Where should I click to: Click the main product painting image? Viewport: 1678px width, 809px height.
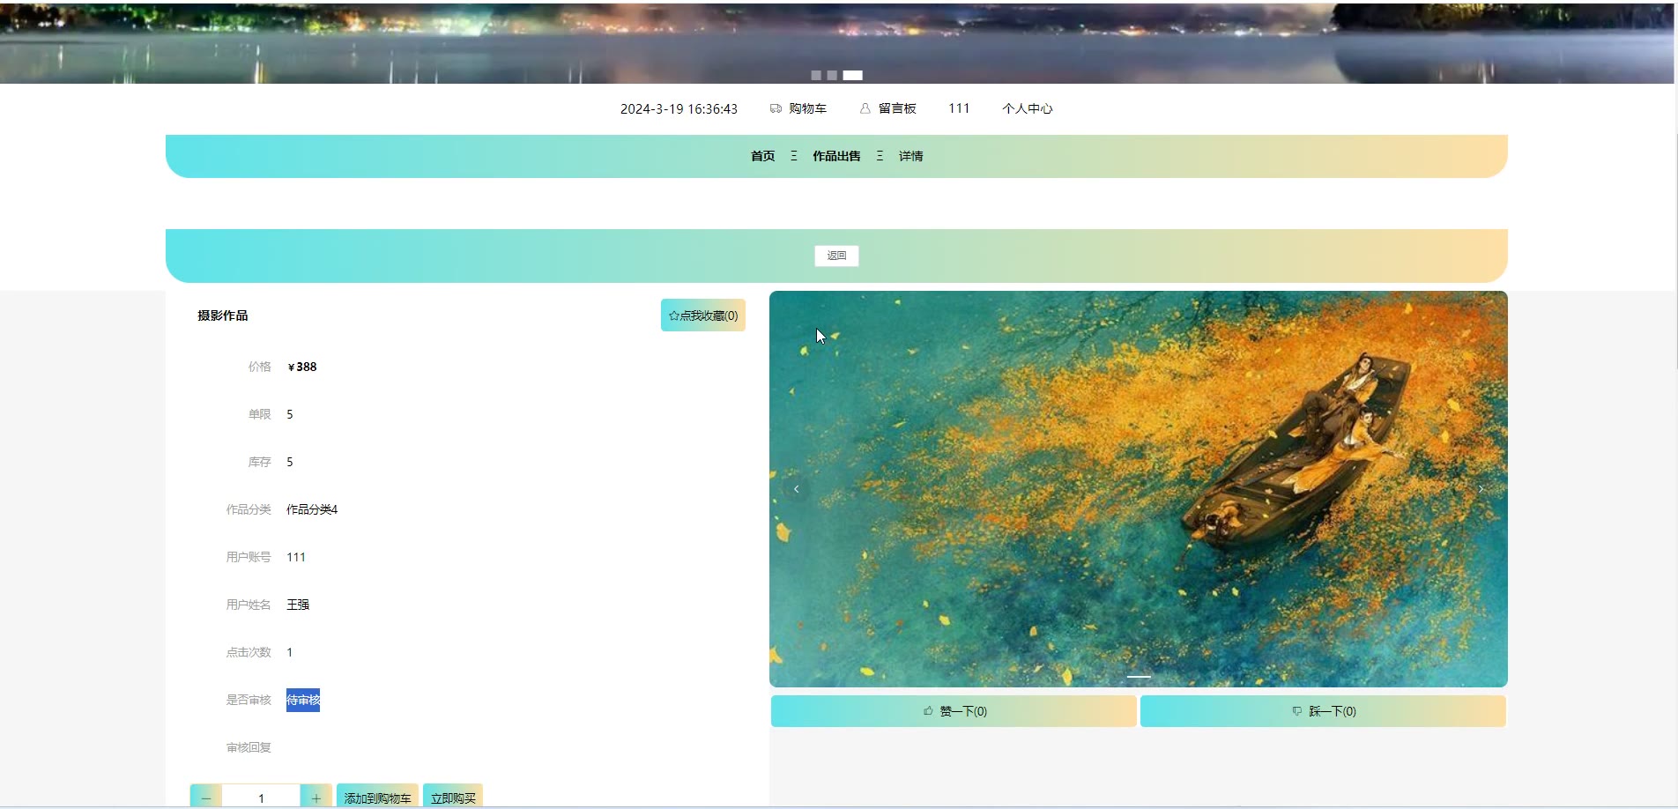tap(1139, 489)
